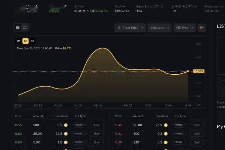Open the Fill Type dropdown
Screen dimensions: 225x150
click(184, 28)
